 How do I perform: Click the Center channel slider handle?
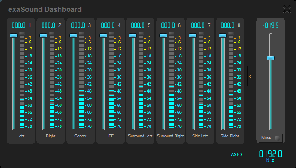73,36
